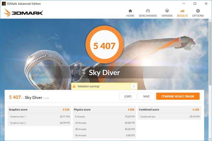Click the Sky Diver banner title
The height and width of the screenshot is (141, 212).
coord(104,73)
